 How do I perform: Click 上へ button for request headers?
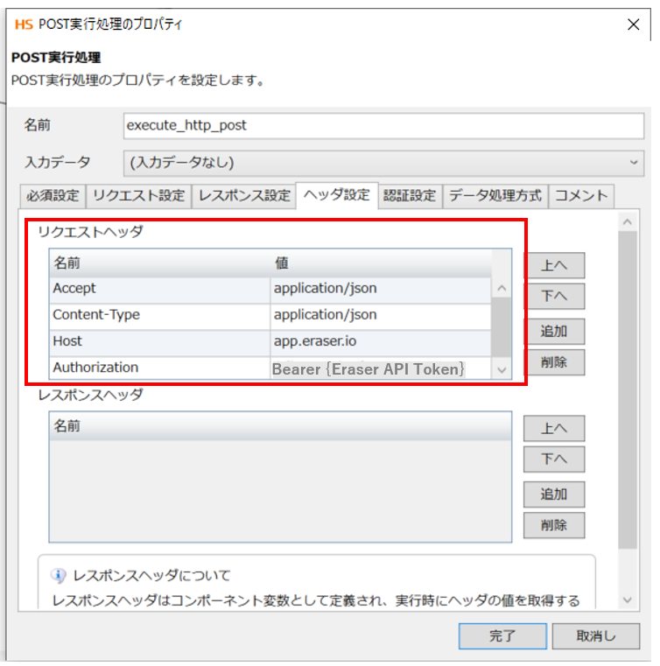(554, 265)
